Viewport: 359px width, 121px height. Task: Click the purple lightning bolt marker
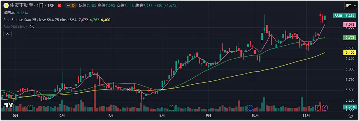click(x=325, y=107)
